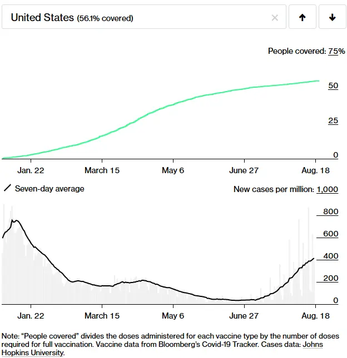347x358 pixels.
Task: Click the May 6 label on vaccination chart
Action: click(x=173, y=170)
